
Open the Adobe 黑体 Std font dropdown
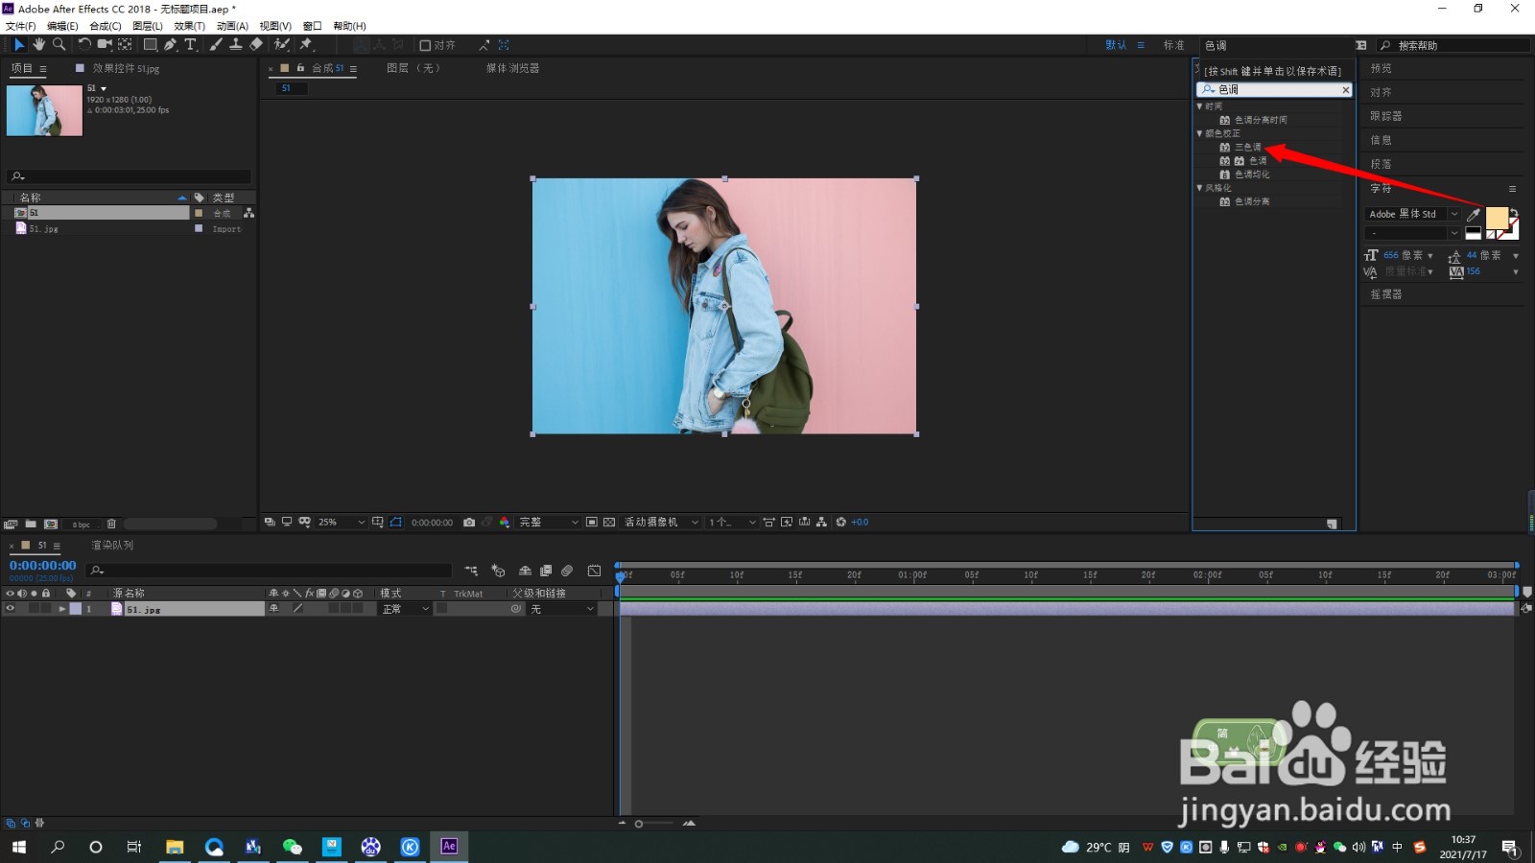click(1412, 214)
